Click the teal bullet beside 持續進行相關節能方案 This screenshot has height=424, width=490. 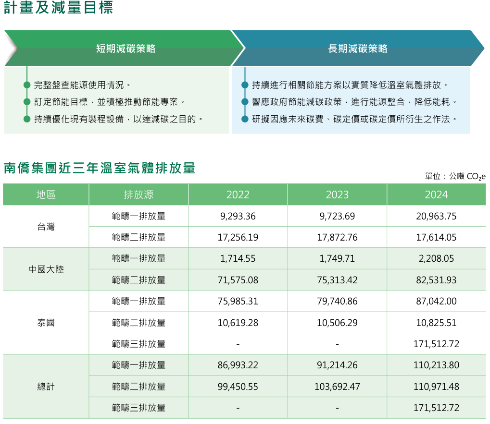(x=245, y=85)
